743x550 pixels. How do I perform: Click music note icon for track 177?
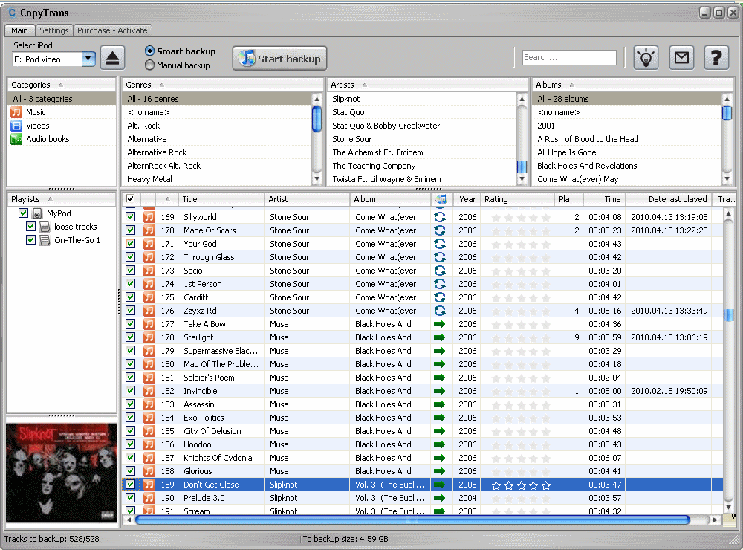[x=149, y=324]
